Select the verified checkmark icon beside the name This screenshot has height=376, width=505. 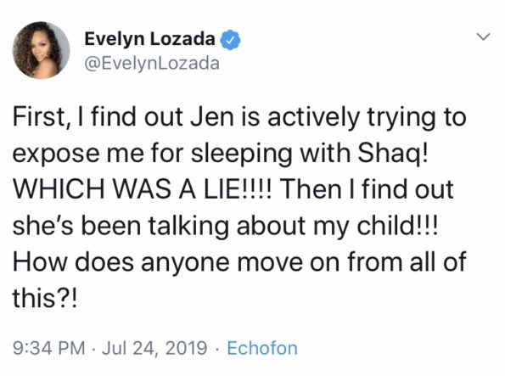click(230, 40)
